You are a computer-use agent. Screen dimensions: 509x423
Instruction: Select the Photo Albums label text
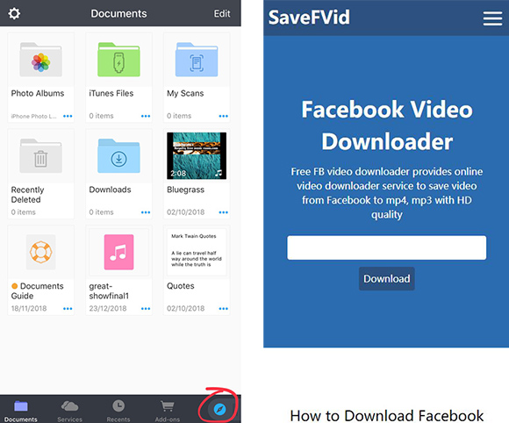point(38,94)
